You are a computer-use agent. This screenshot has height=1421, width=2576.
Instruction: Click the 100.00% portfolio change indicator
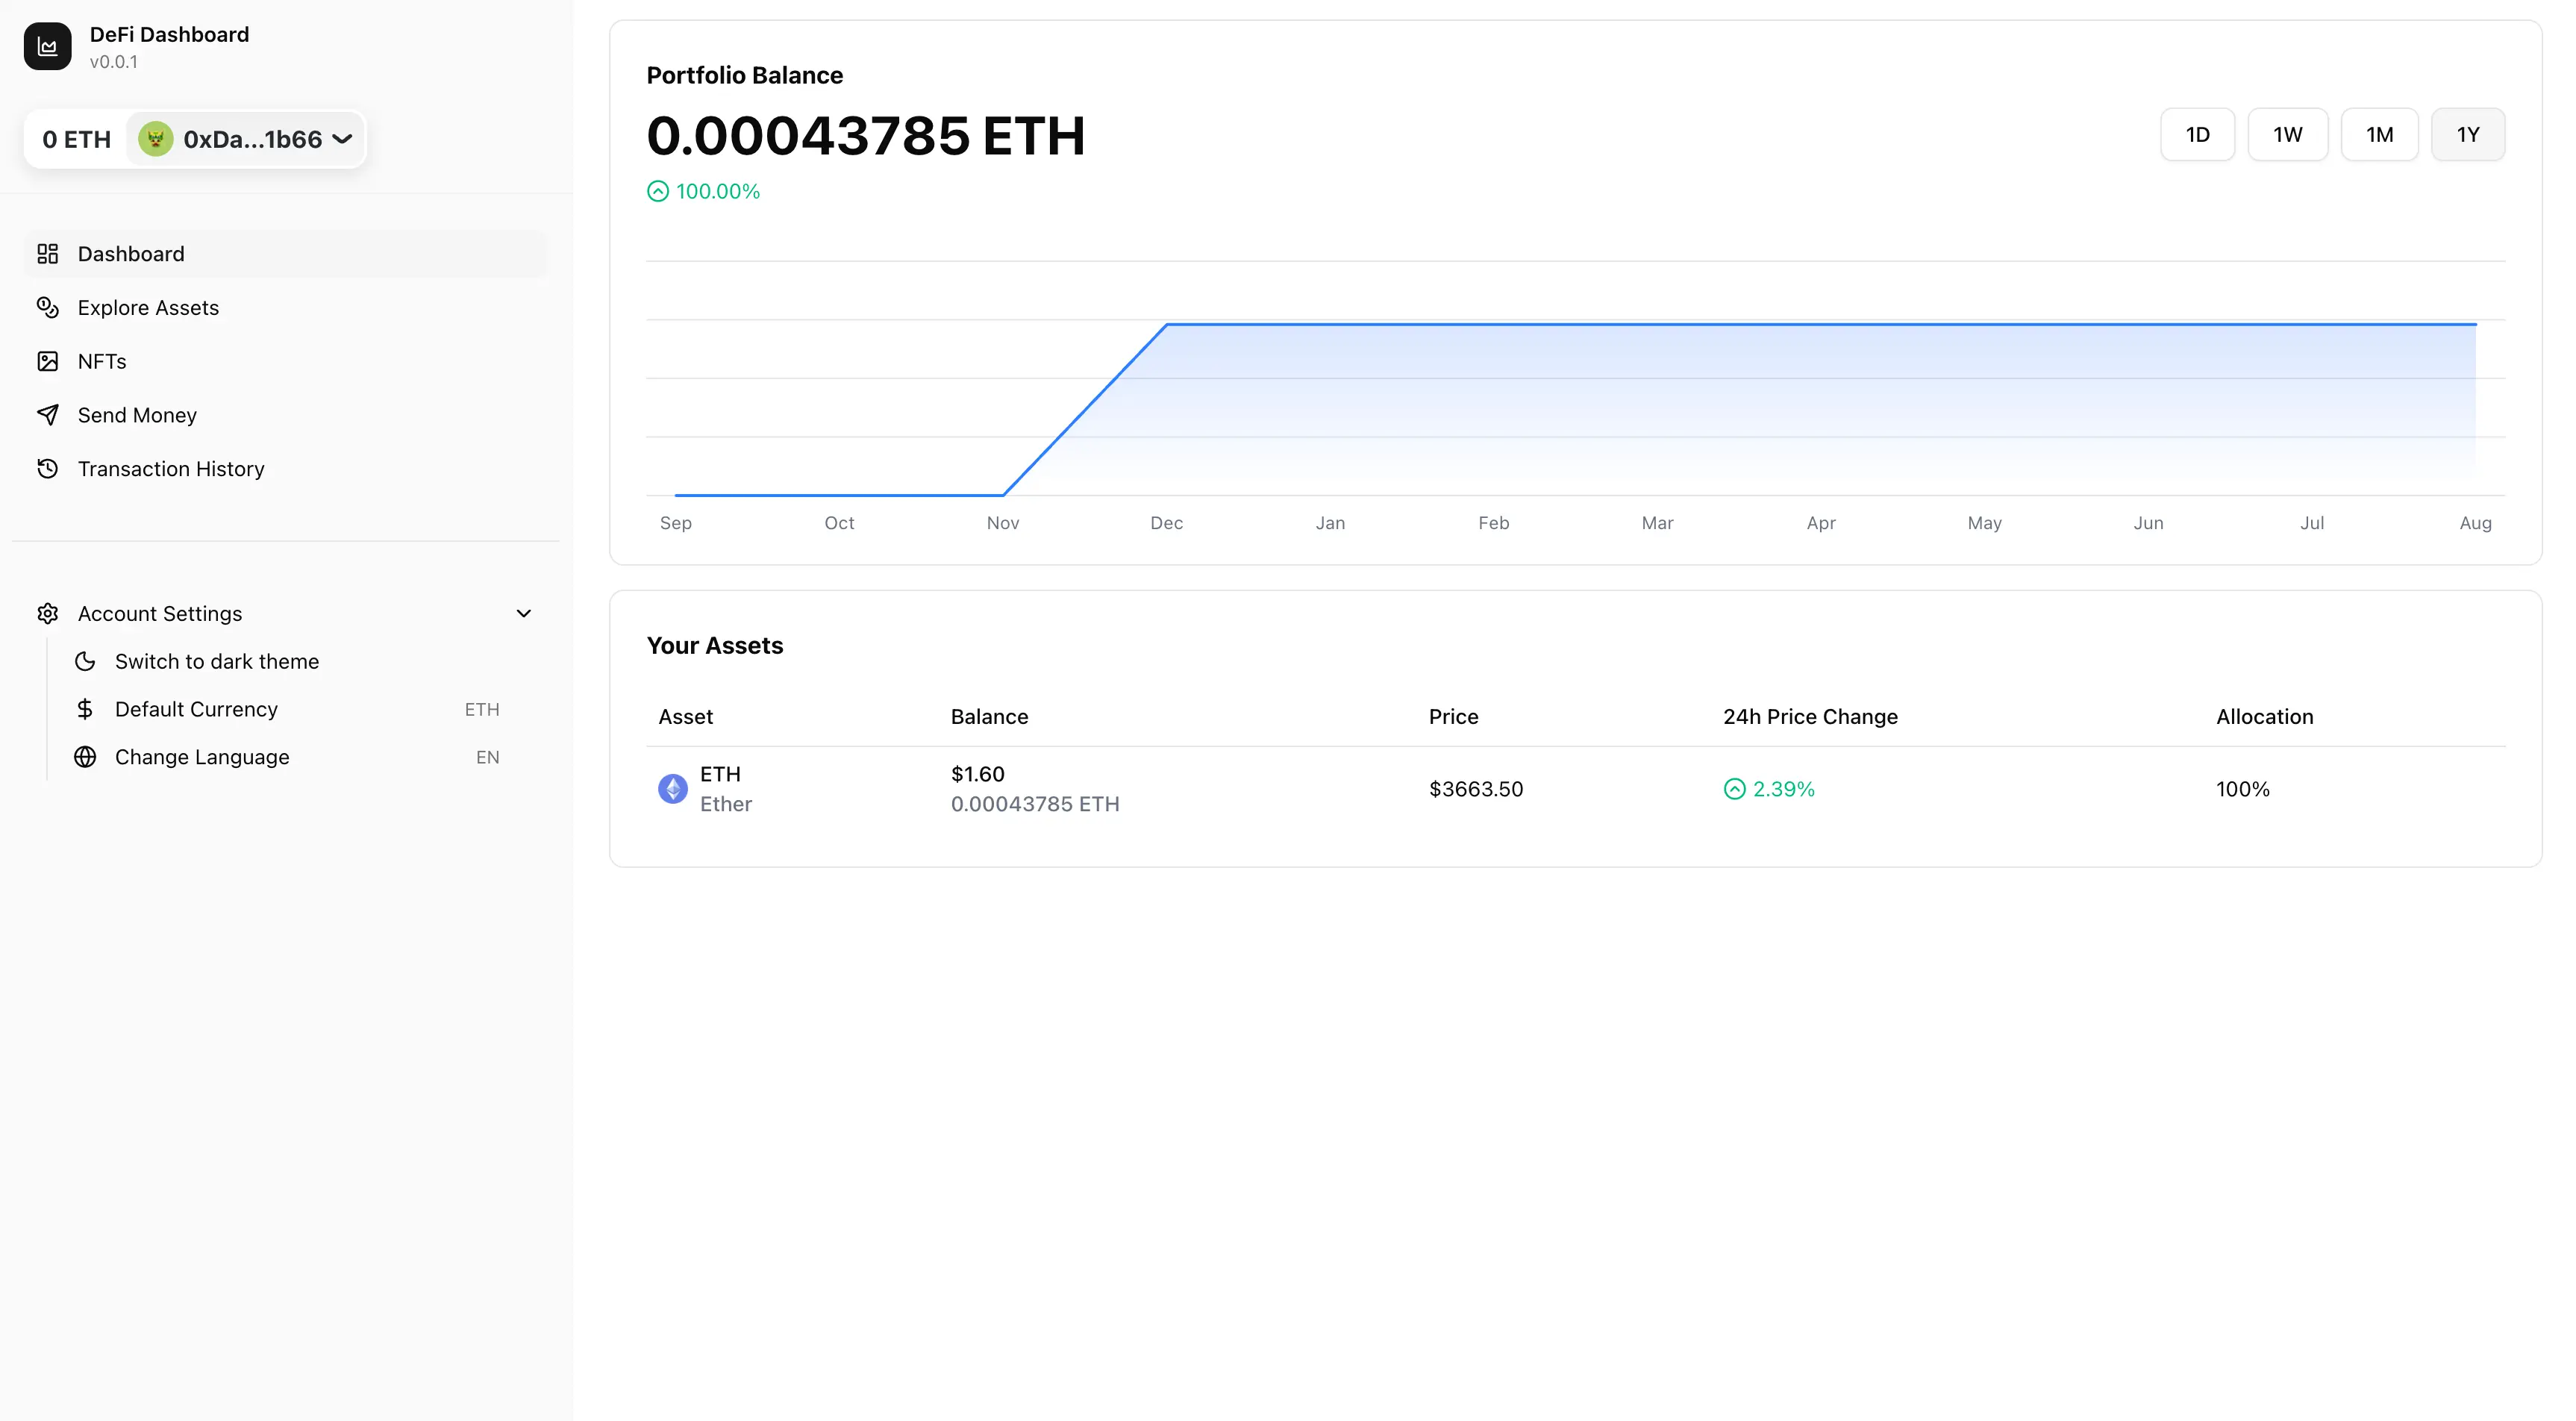tap(703, 191)
